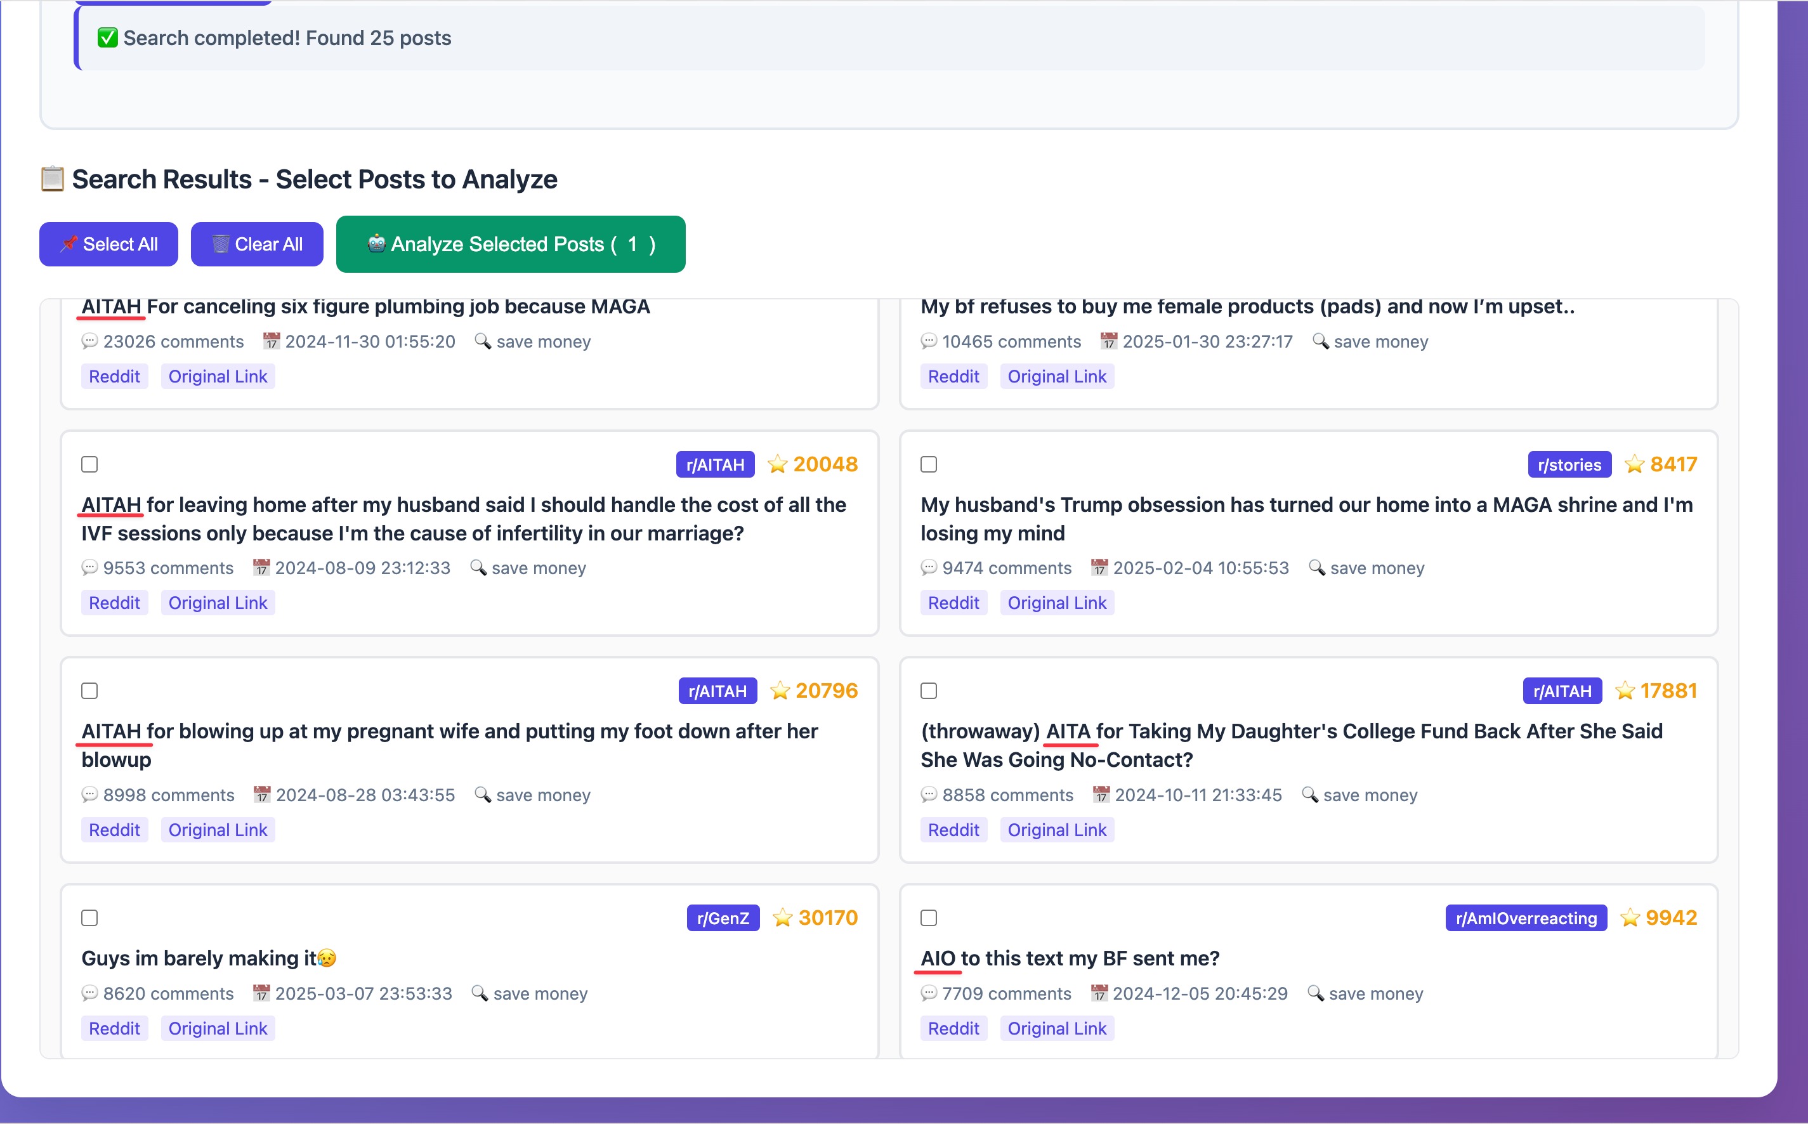This screenshot has height=1124, width=1808.
Task: Click Analyze Selected Posts button
Action: tap(511, 245)
